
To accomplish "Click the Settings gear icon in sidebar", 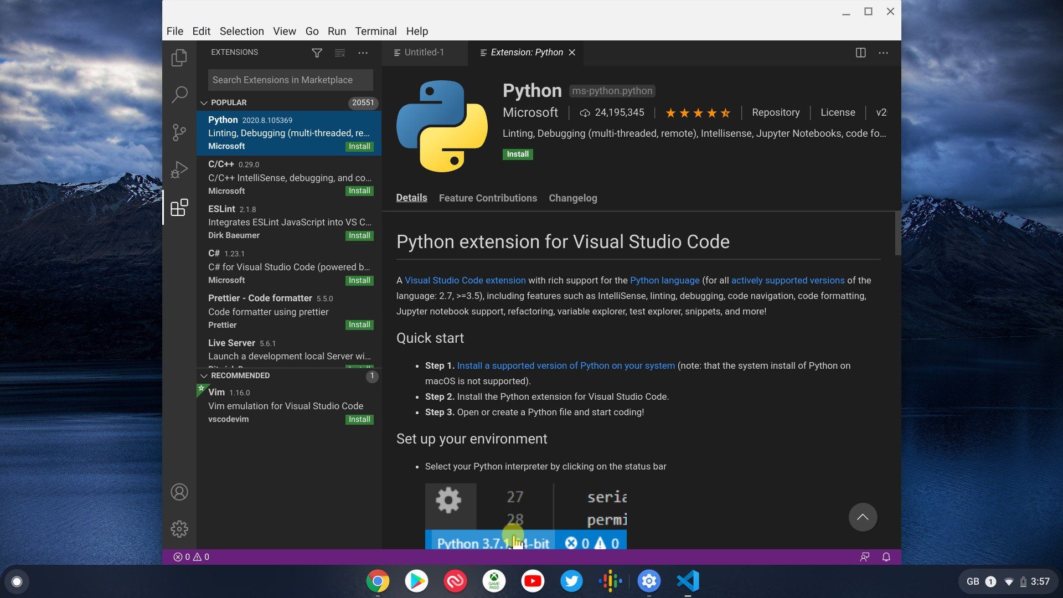I will pos(180,529).
